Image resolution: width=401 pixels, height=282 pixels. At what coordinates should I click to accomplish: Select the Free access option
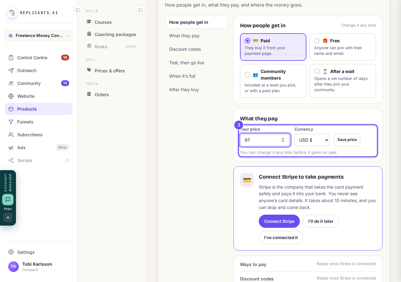[x=343, y=47]
